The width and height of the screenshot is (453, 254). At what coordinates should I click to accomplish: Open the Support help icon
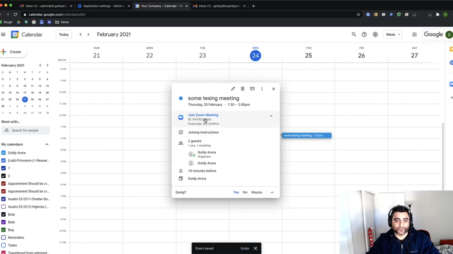[x=364, y=35]
